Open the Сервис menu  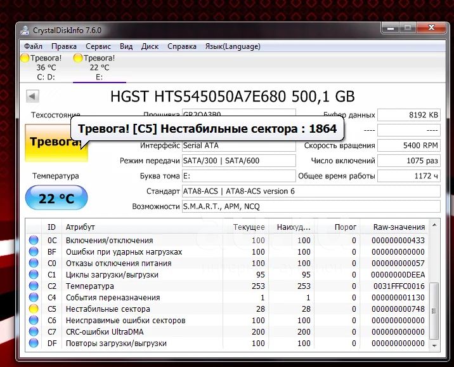click(98, 46)
